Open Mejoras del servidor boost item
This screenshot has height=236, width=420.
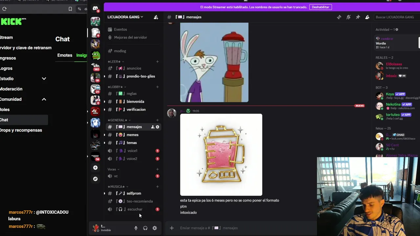130,37
